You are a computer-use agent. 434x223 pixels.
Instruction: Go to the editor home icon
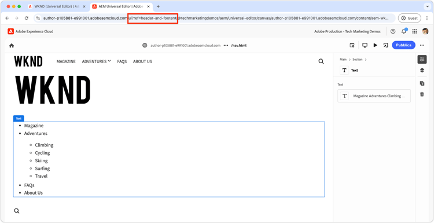(x=12, y=45)
